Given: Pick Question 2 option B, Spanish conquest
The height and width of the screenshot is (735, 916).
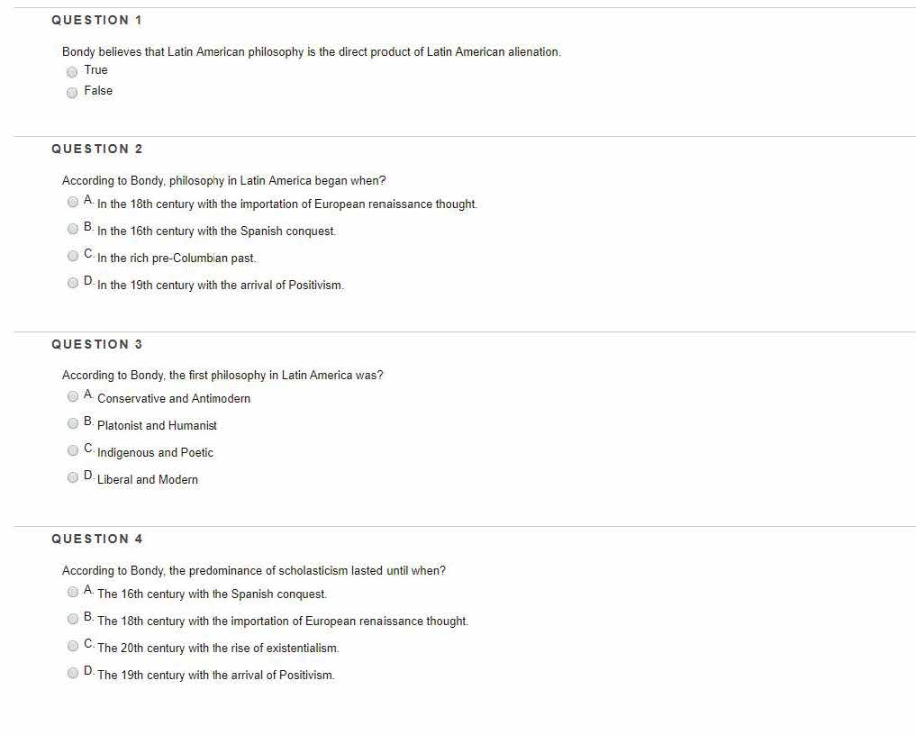Looking at the screenshot, I should tap(73, 229).
